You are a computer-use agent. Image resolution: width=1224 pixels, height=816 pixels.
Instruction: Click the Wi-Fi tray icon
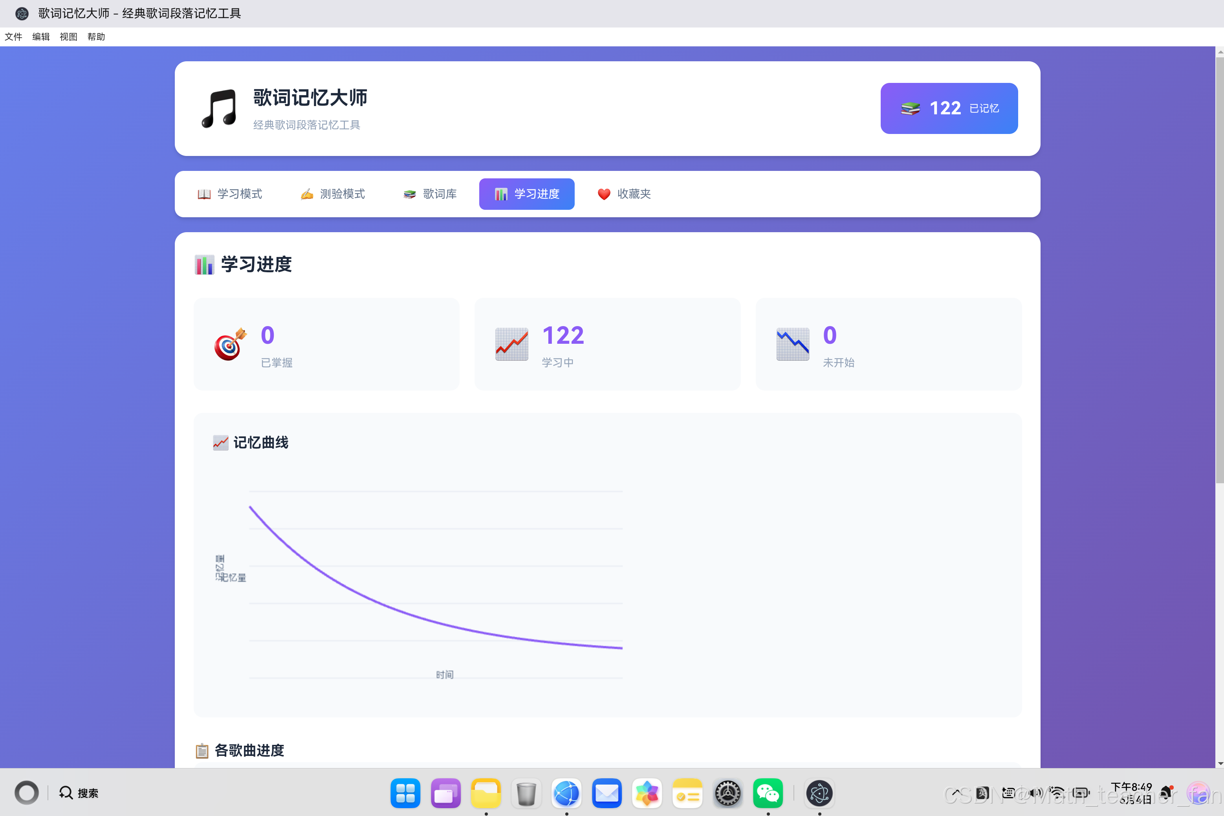coord(1057,793)
